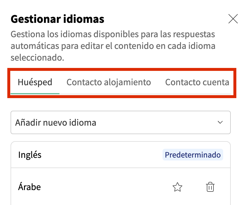Click the gray divider under Contacto alojamiento
The width and height of the screenshot is (246, 205).
click(109, 94)
